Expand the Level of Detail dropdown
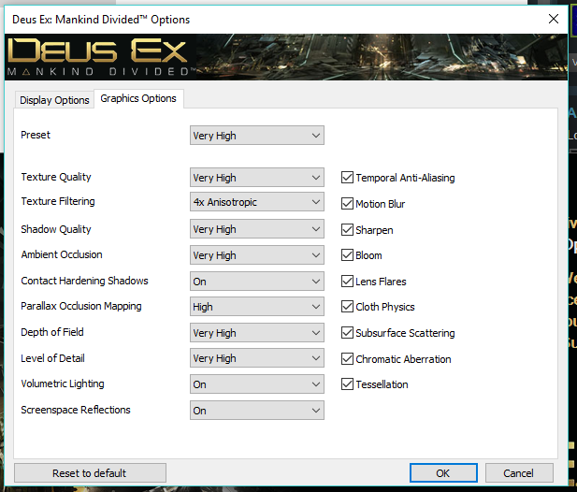The height and width of the screenshot is (492, 577). [x=257, y=358]
